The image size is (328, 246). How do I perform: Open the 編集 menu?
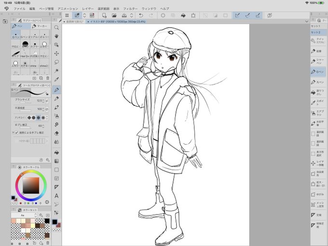click(32, 9)
